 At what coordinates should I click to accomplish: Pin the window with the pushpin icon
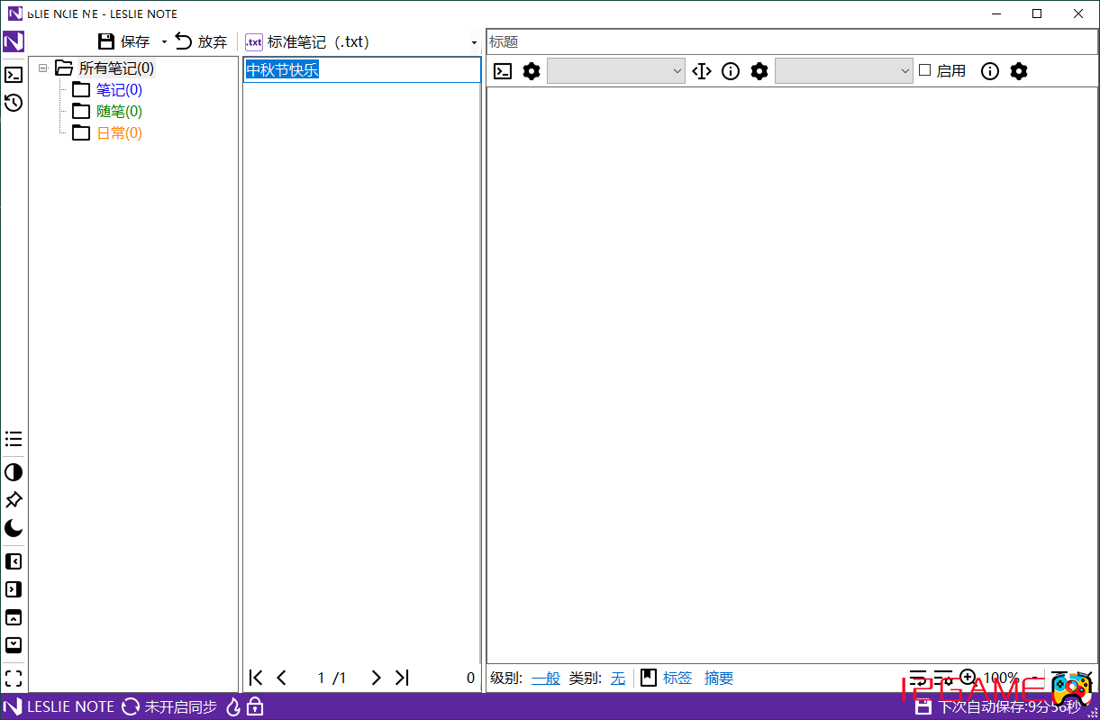[14, 500]
